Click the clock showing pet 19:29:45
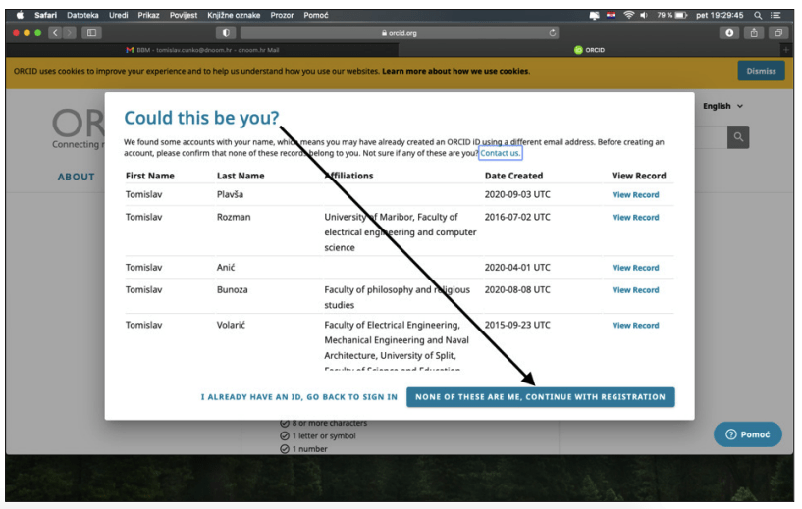This screenshot has width=802, height=509. click(720, 15)
